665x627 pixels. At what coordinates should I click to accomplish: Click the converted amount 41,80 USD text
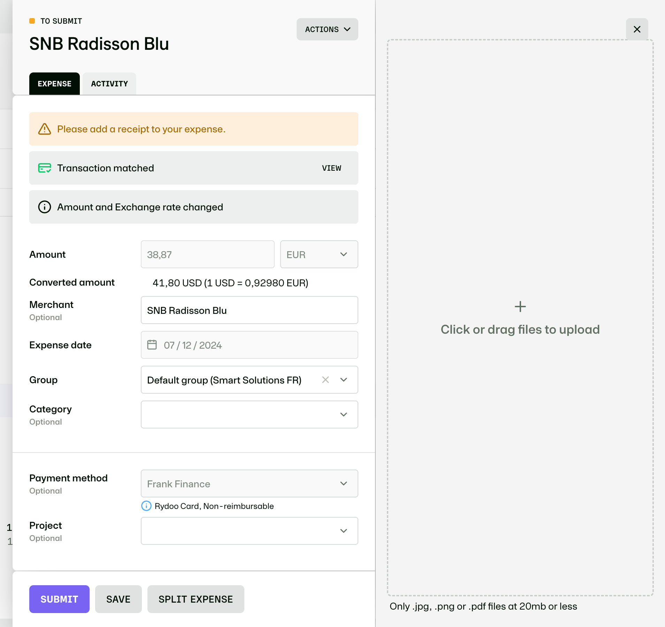point(230,283)
